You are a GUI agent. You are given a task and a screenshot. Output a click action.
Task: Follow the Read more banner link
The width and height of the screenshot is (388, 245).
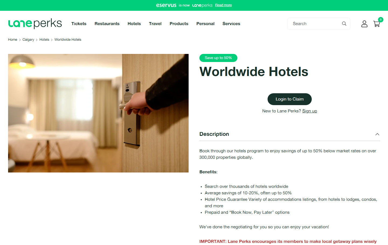tap(223, 5)
